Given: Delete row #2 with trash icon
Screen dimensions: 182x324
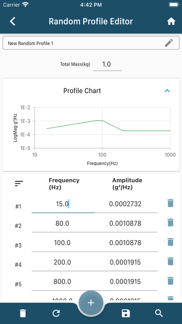Looking at the screenshot, I should (x=170, y=223).
